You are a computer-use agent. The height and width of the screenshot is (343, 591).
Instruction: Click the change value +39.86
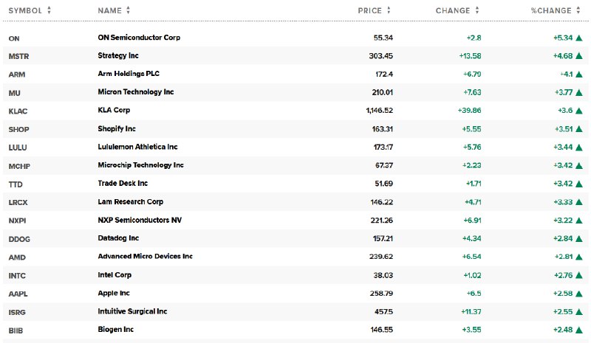(469, 111)
